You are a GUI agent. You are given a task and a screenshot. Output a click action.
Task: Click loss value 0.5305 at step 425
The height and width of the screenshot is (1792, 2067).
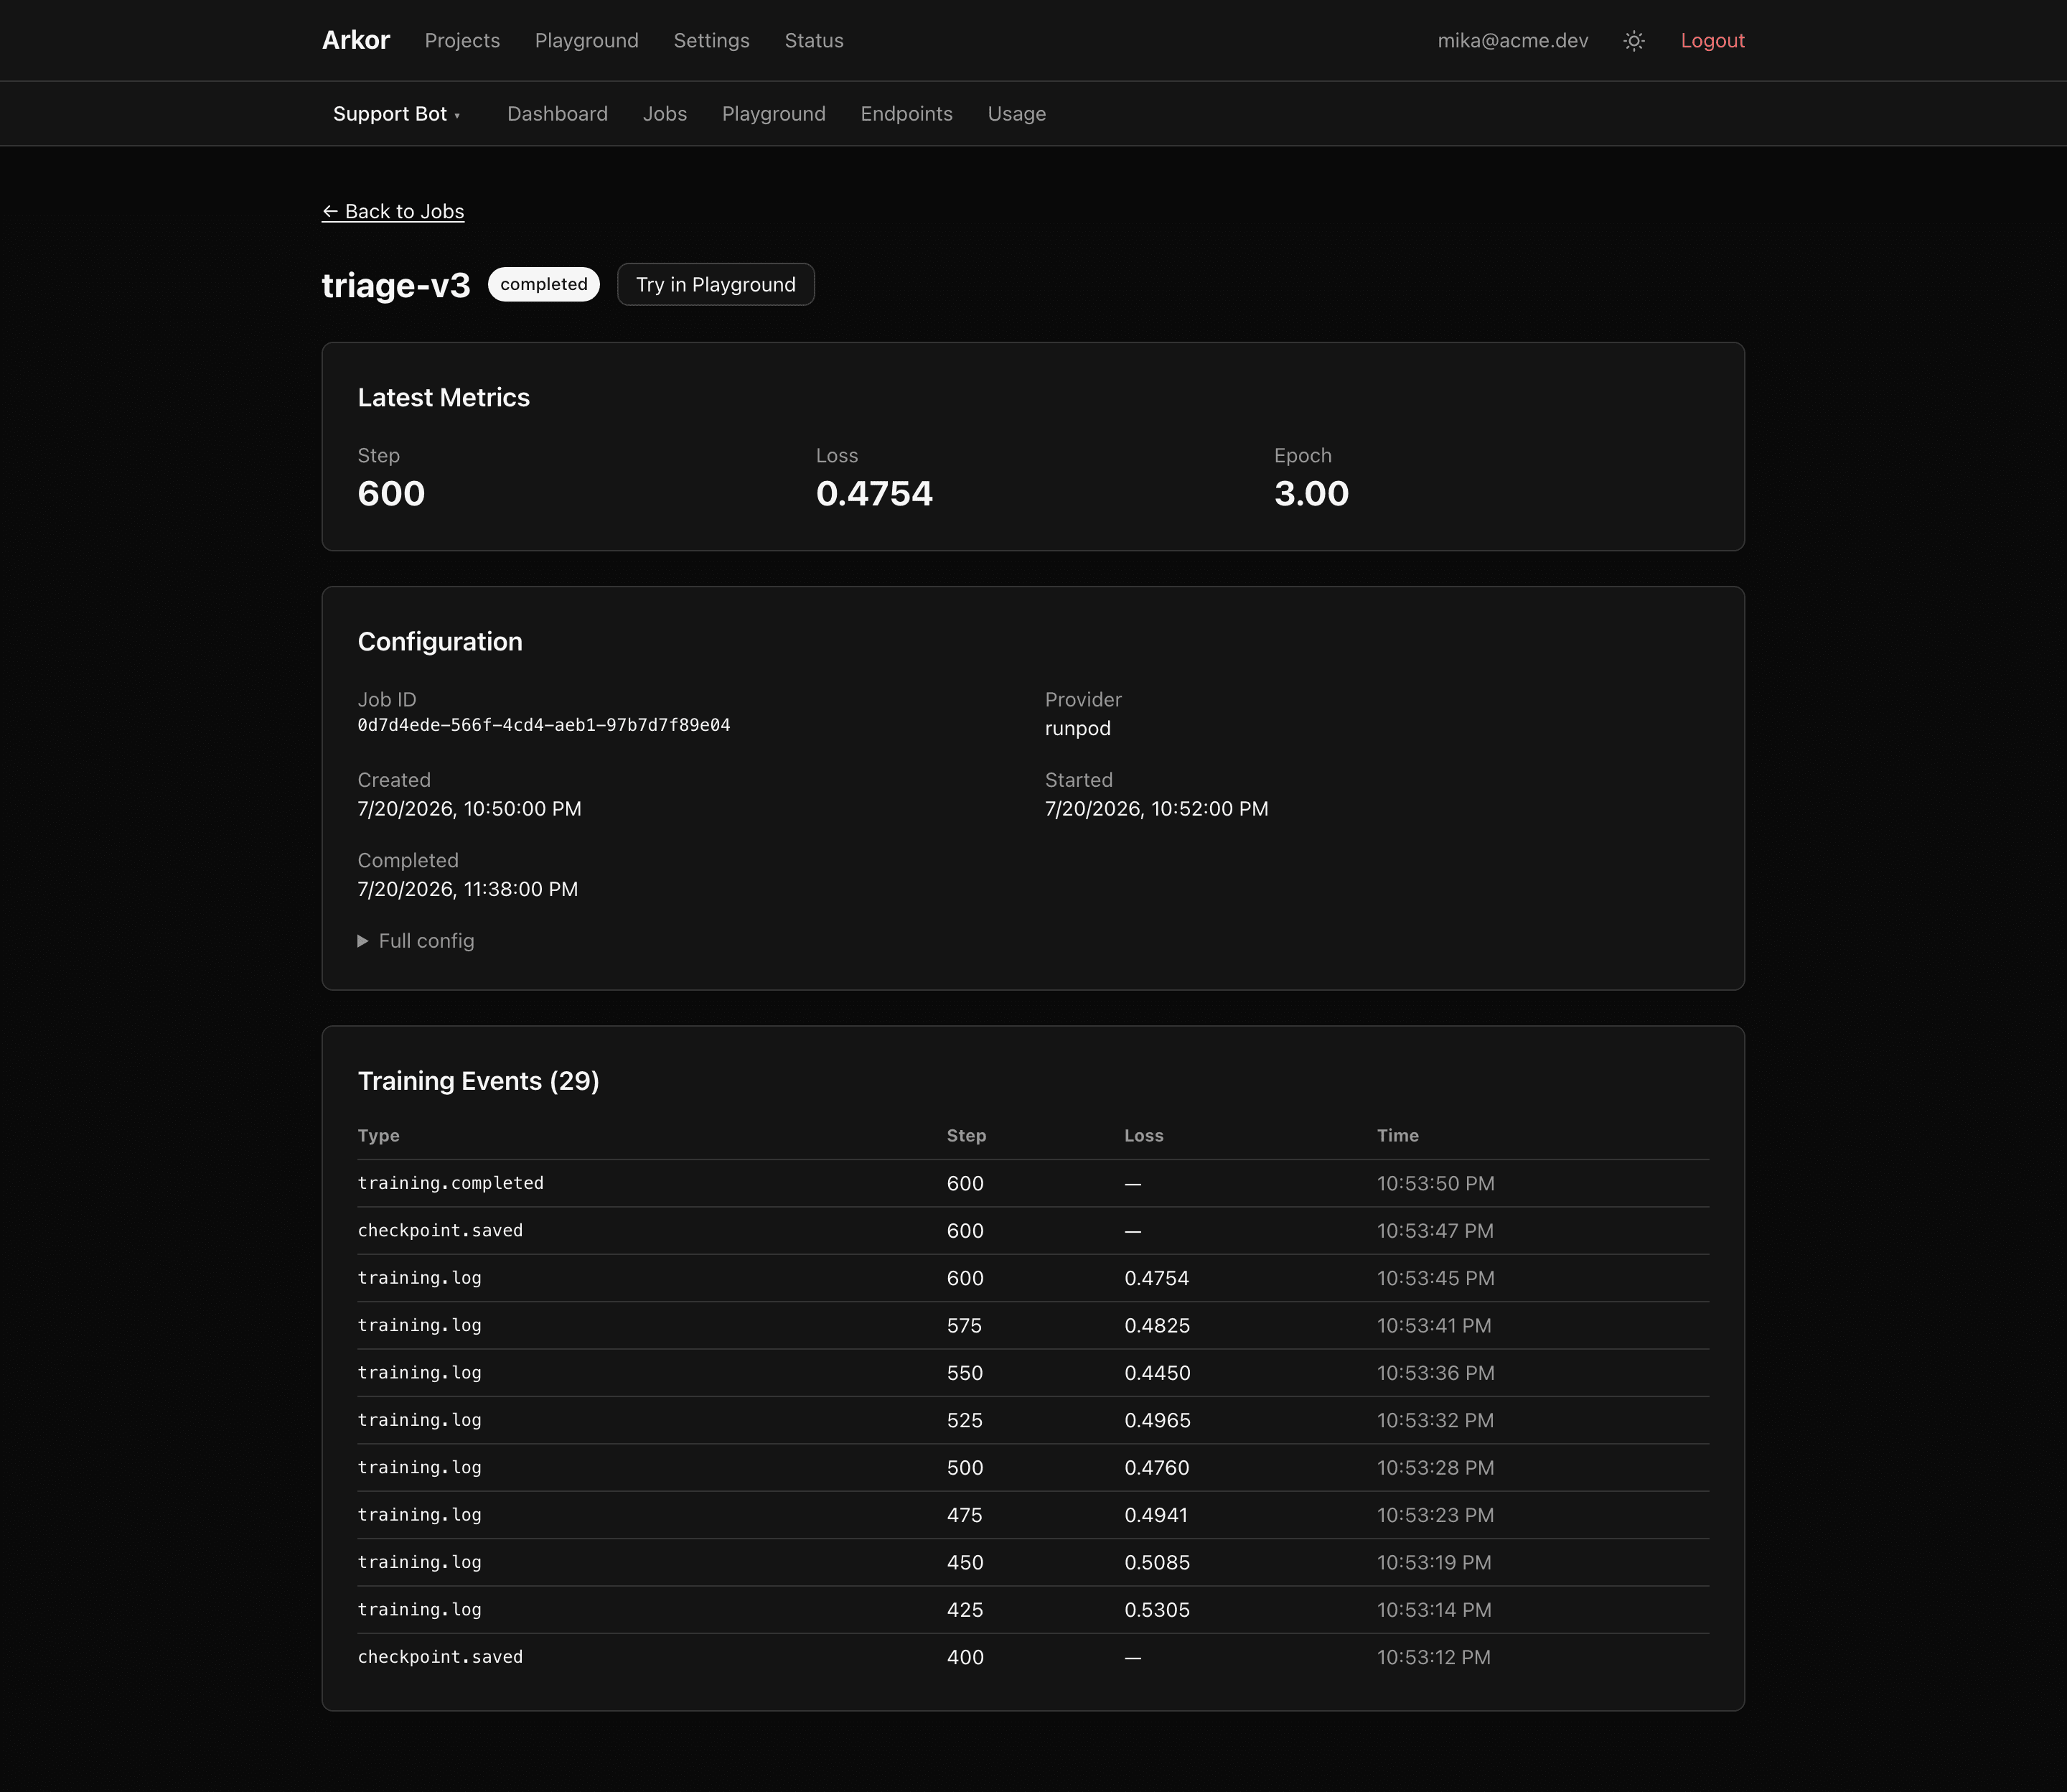[1156, 1610]
